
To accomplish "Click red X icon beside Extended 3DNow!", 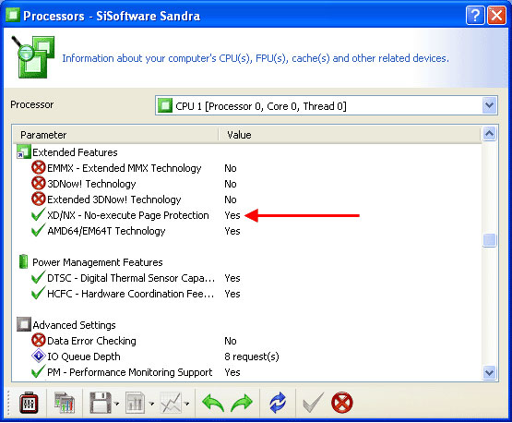I will (38, 199).
